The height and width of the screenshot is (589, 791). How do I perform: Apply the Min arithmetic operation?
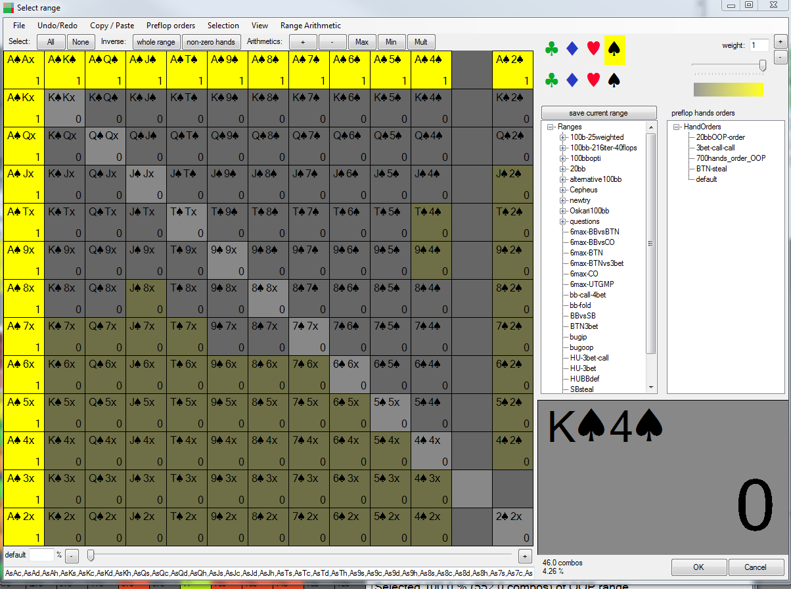point(391,42)
